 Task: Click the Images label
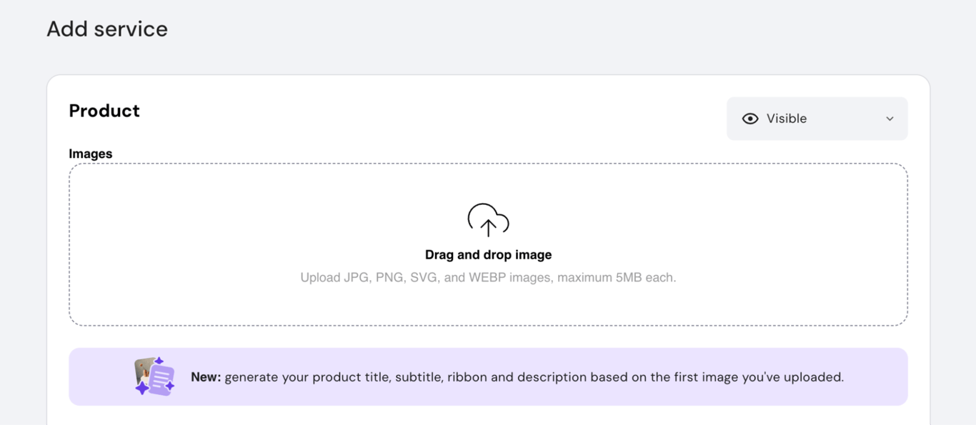[91, 154]
